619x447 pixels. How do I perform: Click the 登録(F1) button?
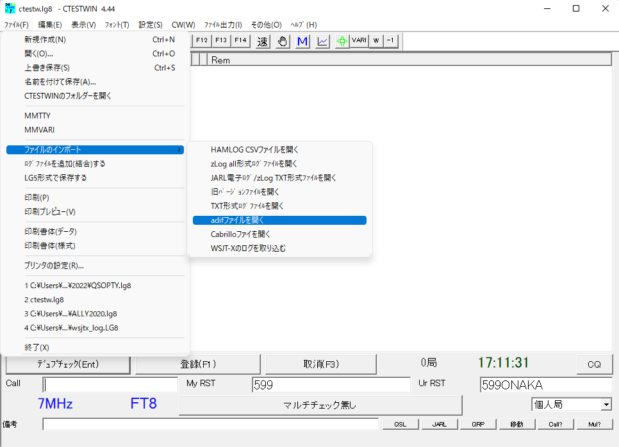point(198,364)
